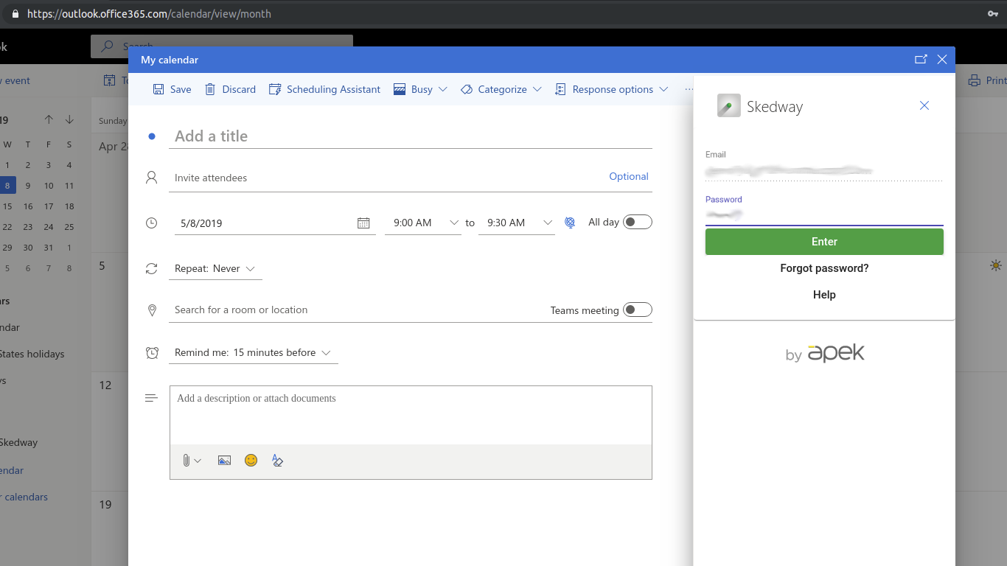Click the Skedway logo icon

coord(729,105)
